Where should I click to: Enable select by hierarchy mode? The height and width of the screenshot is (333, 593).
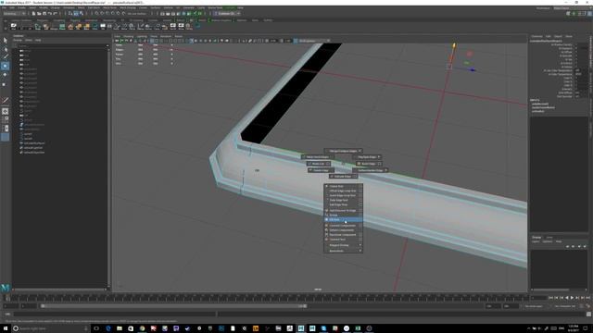pos(70,13)
